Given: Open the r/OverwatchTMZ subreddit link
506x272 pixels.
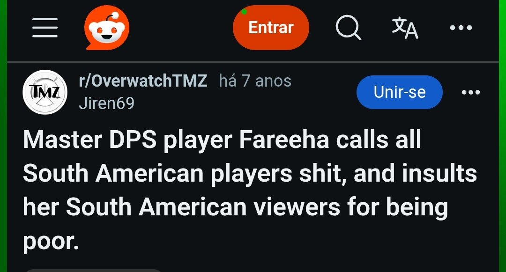Looking at the screenshot, I should 143,81.
